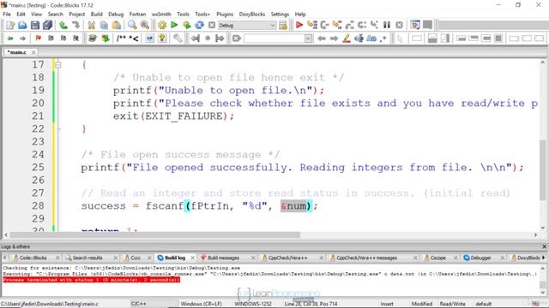Toggle a bookmark with the red flag icon

coord(38,38)
